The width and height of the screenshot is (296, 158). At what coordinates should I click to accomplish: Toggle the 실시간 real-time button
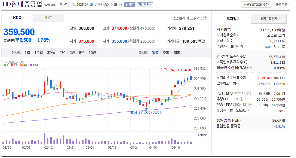(130, 5)
